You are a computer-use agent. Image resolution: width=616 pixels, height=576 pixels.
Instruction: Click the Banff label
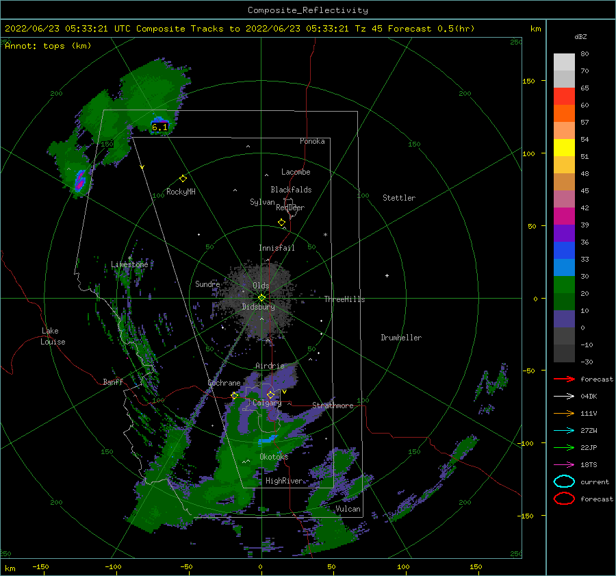[113, 381]
